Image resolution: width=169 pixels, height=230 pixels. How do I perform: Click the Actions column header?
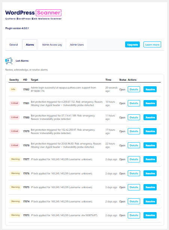coord(132,80)
